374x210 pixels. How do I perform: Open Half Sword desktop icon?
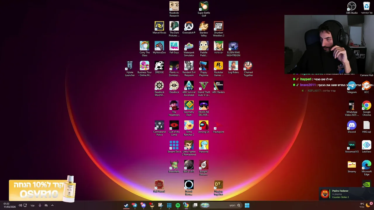click(x=159, y=186)
